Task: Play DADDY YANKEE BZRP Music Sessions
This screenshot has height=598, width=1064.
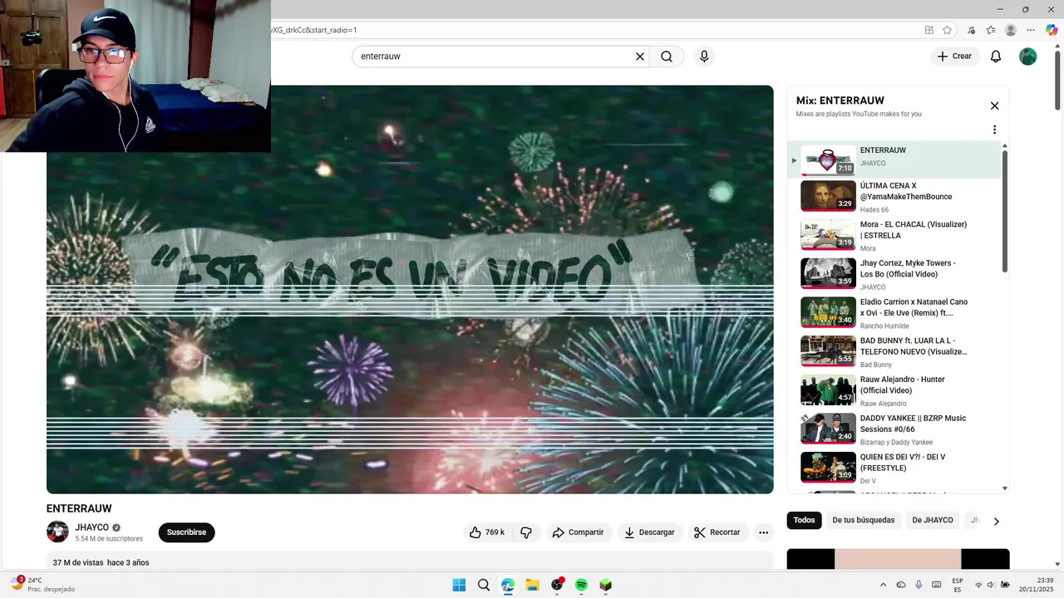Action: click(894, 430)
